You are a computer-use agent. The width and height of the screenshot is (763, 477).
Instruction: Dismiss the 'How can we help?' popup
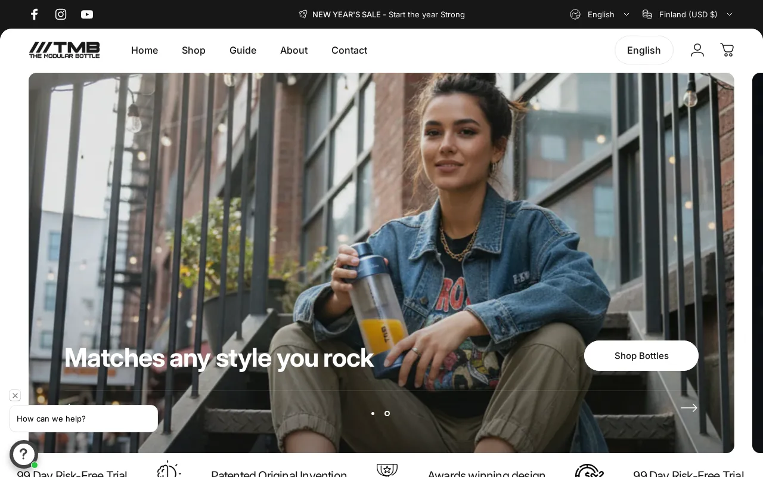pyautogui.click(x=15, y=395)
